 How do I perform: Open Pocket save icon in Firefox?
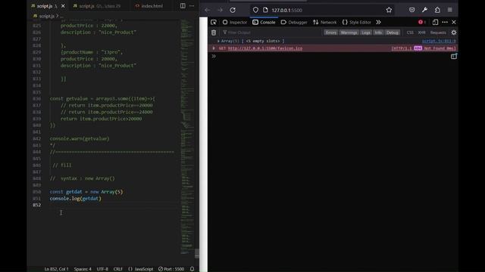coord(411,10)
